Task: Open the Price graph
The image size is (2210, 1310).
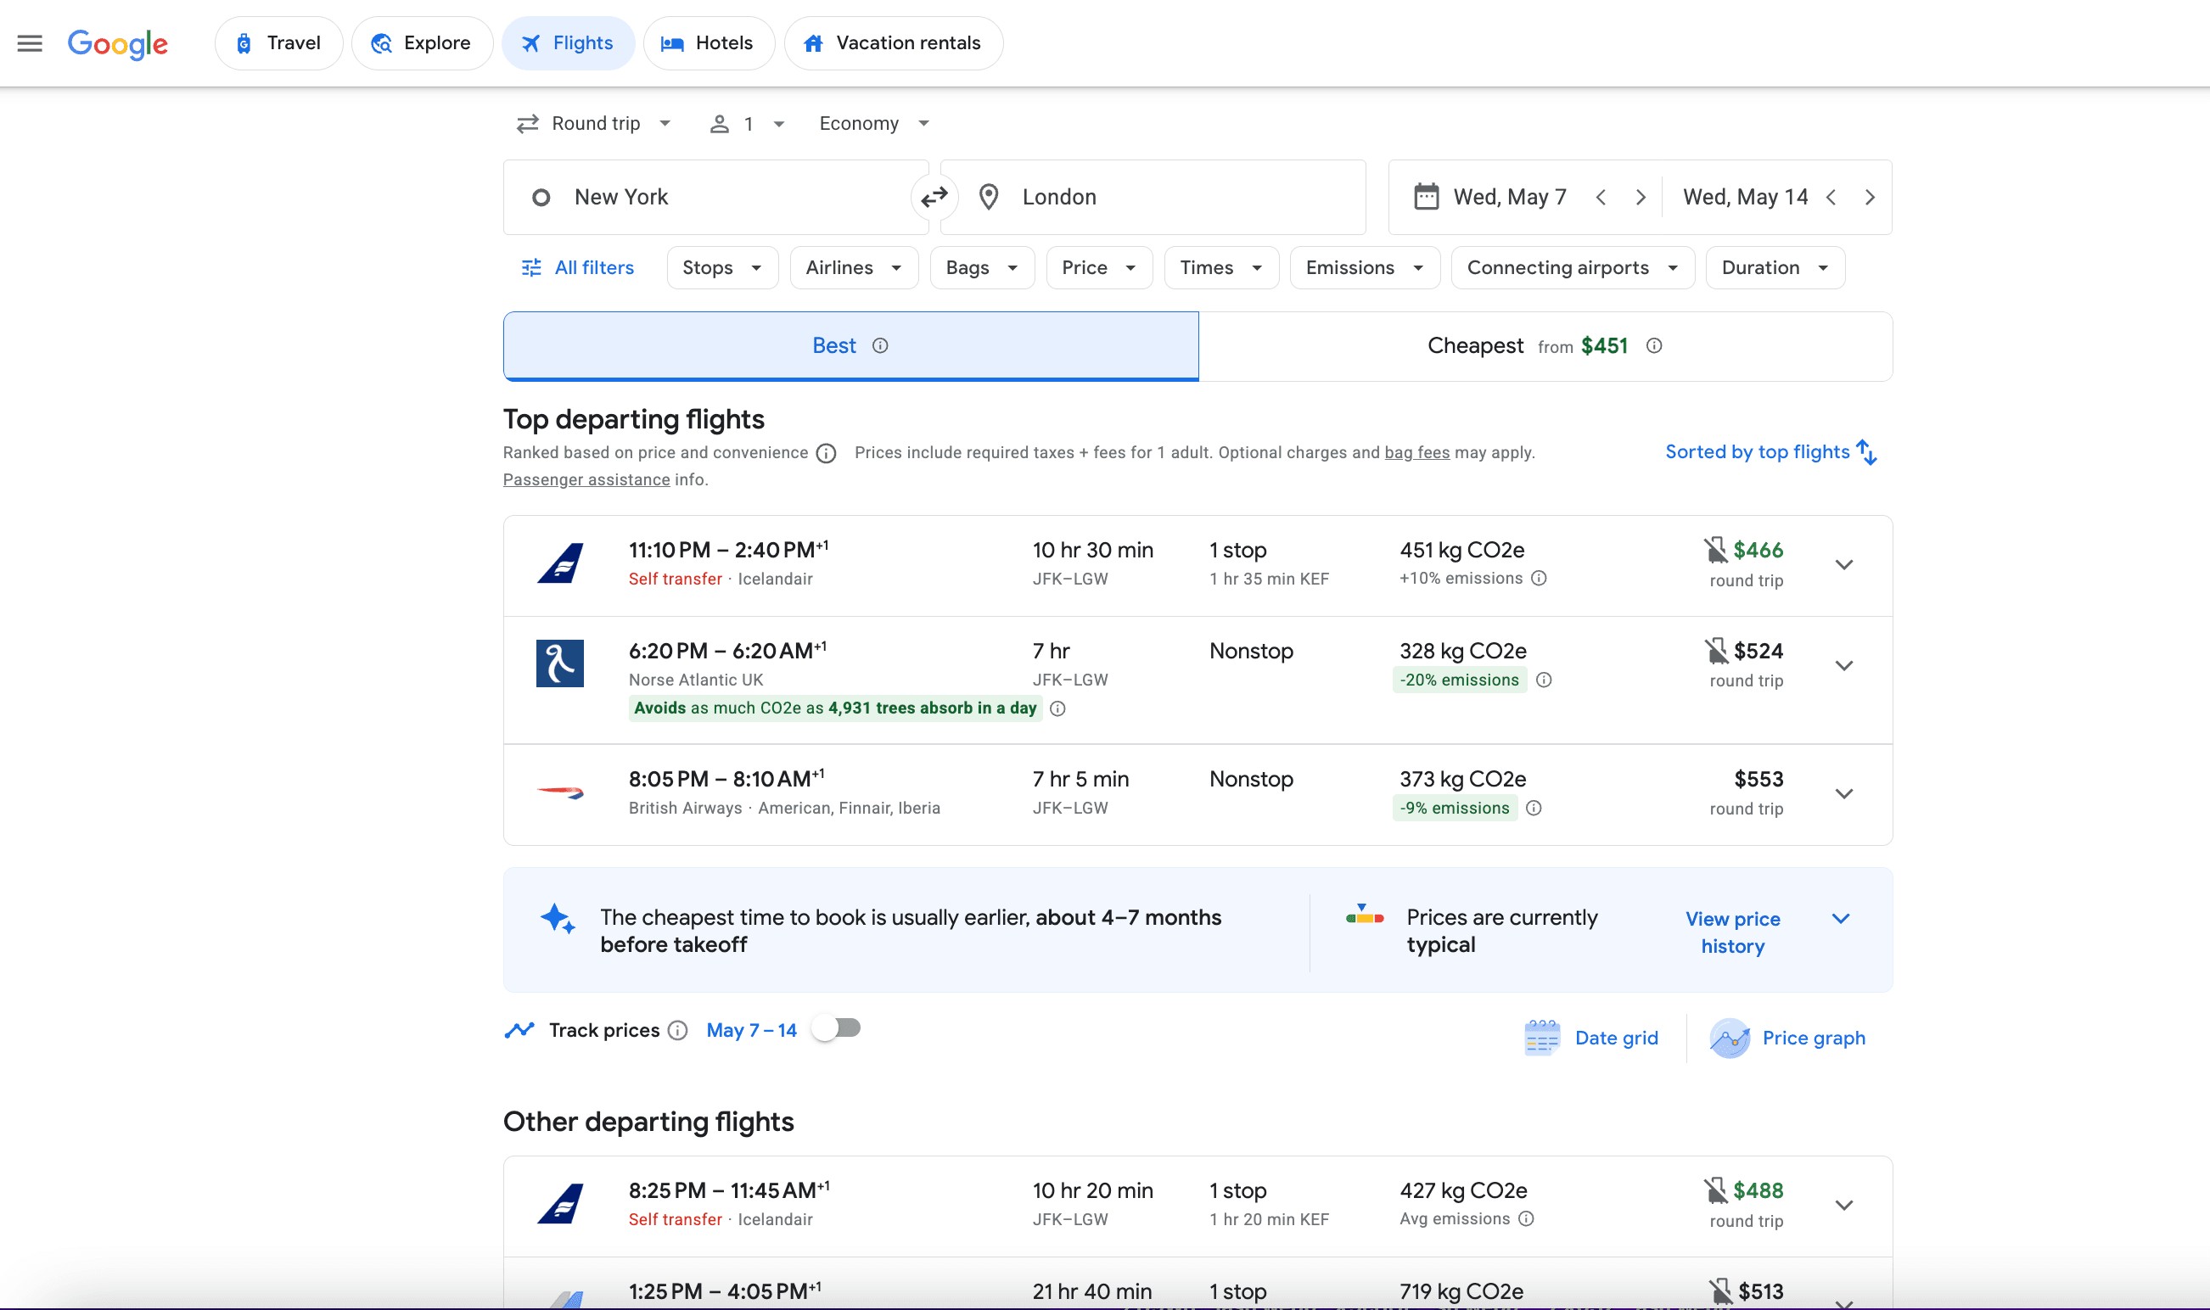Action: [1788, 1038]
